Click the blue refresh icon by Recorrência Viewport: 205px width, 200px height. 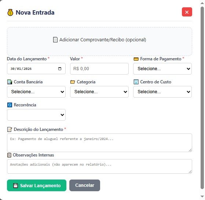tap(10, 105)
